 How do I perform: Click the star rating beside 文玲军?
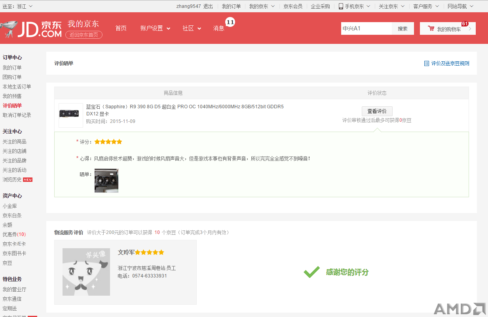pos(150,252)
